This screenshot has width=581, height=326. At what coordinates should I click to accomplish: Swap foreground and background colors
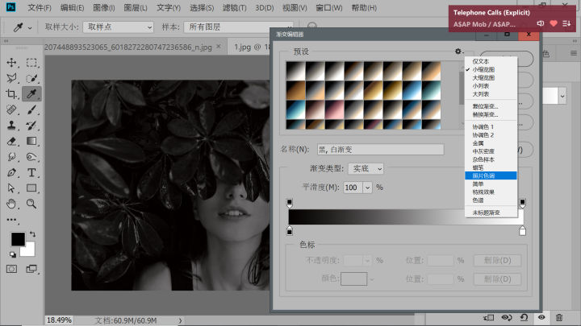point(32,233)
